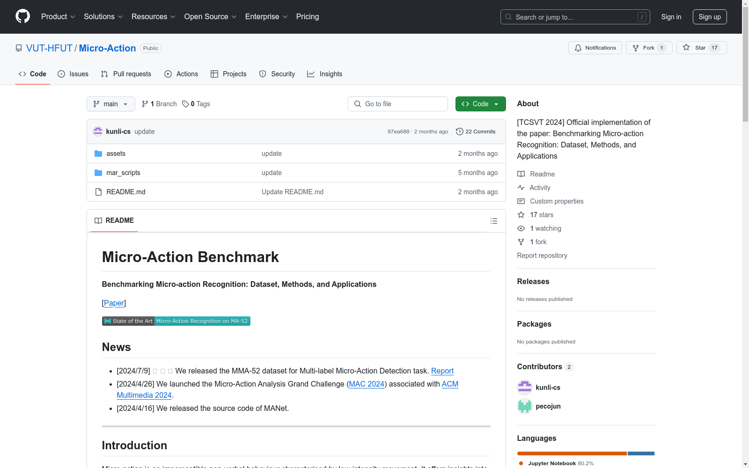
Task: Expand the Product menu
Action: 58,16
